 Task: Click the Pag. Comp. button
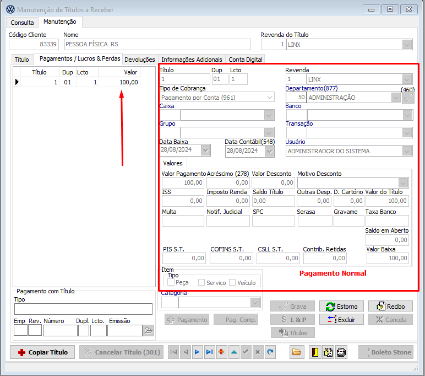236,320
